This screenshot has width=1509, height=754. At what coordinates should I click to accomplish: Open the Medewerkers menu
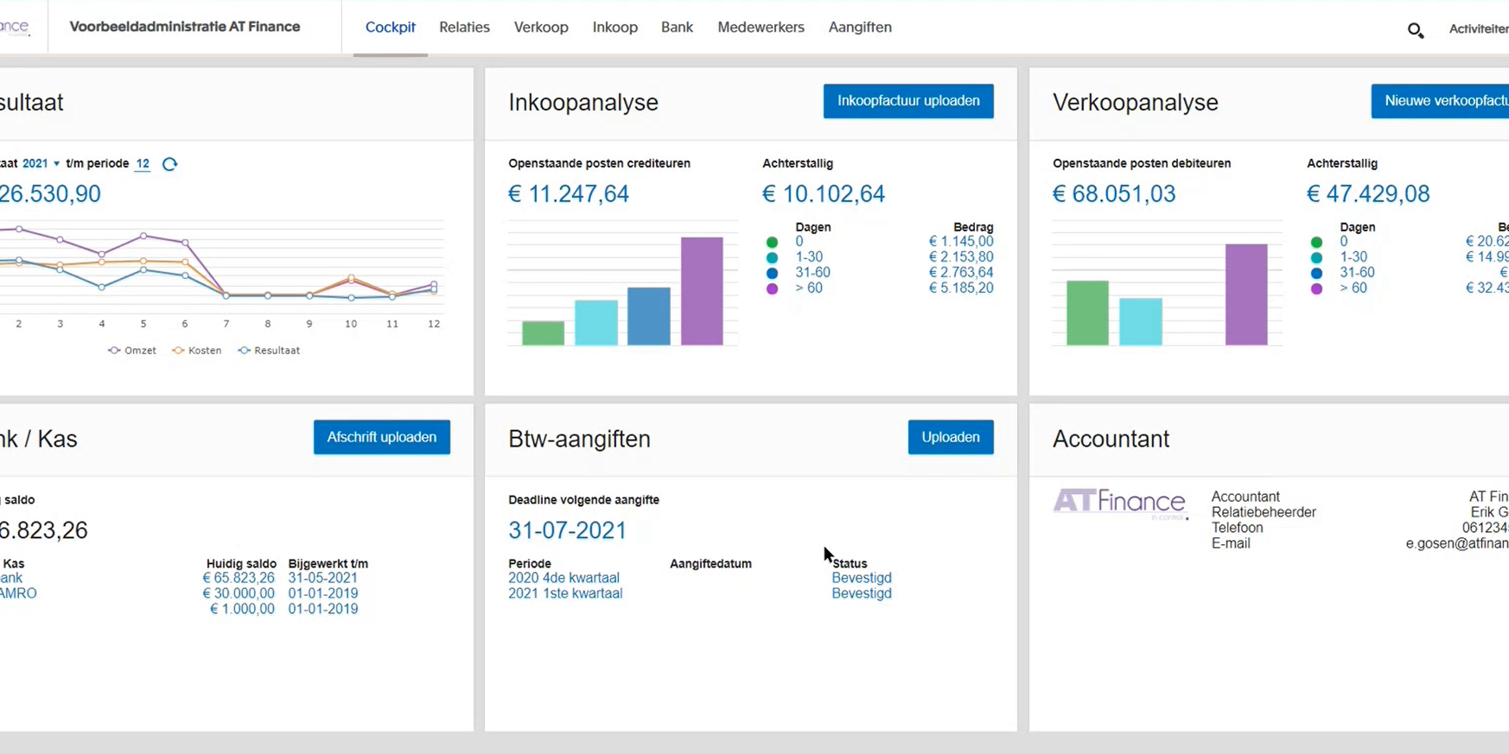click(761, 28)
